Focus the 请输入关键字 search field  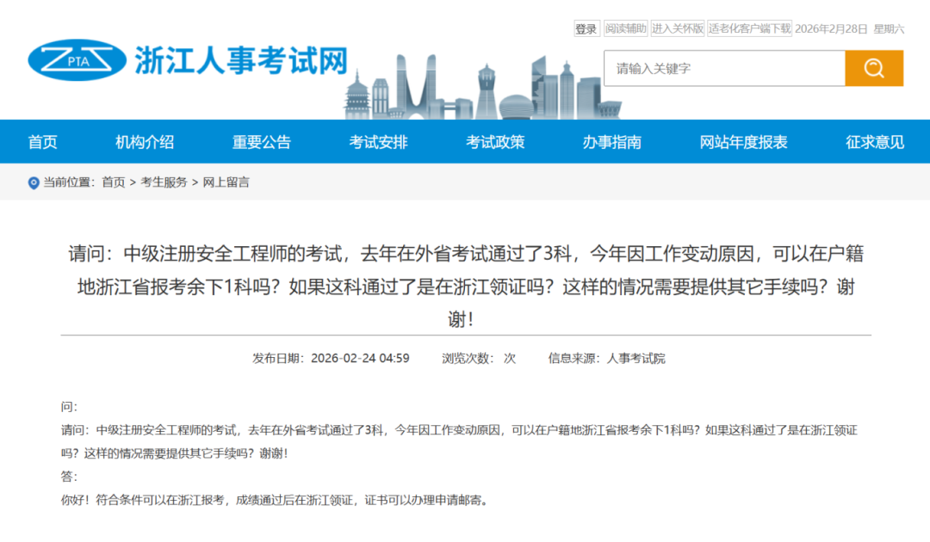pyautogui.click(x=723, y=69)
